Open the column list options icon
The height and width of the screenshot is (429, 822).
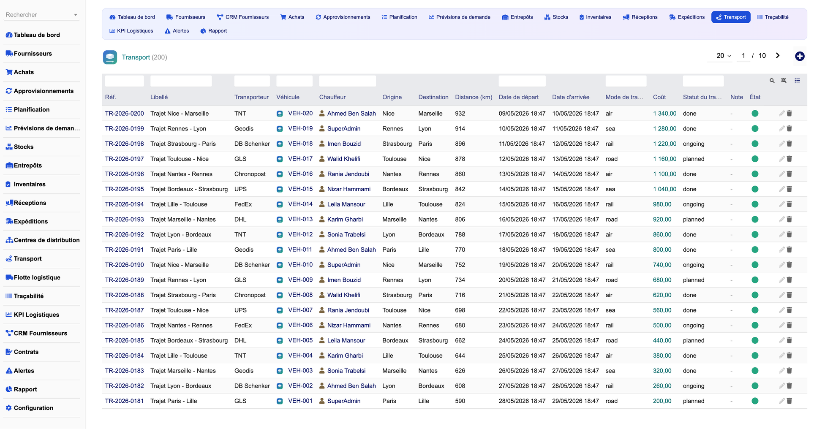point(797,81)
